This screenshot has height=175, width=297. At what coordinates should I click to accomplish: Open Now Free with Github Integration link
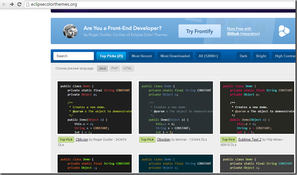tap(243, 31)
